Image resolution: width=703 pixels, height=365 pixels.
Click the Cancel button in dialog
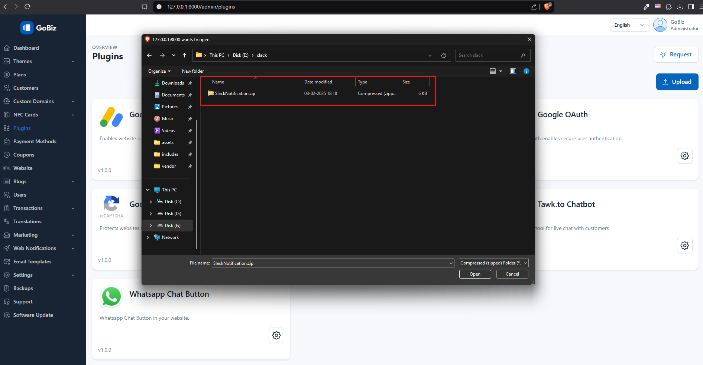click(x=512, y=274)
